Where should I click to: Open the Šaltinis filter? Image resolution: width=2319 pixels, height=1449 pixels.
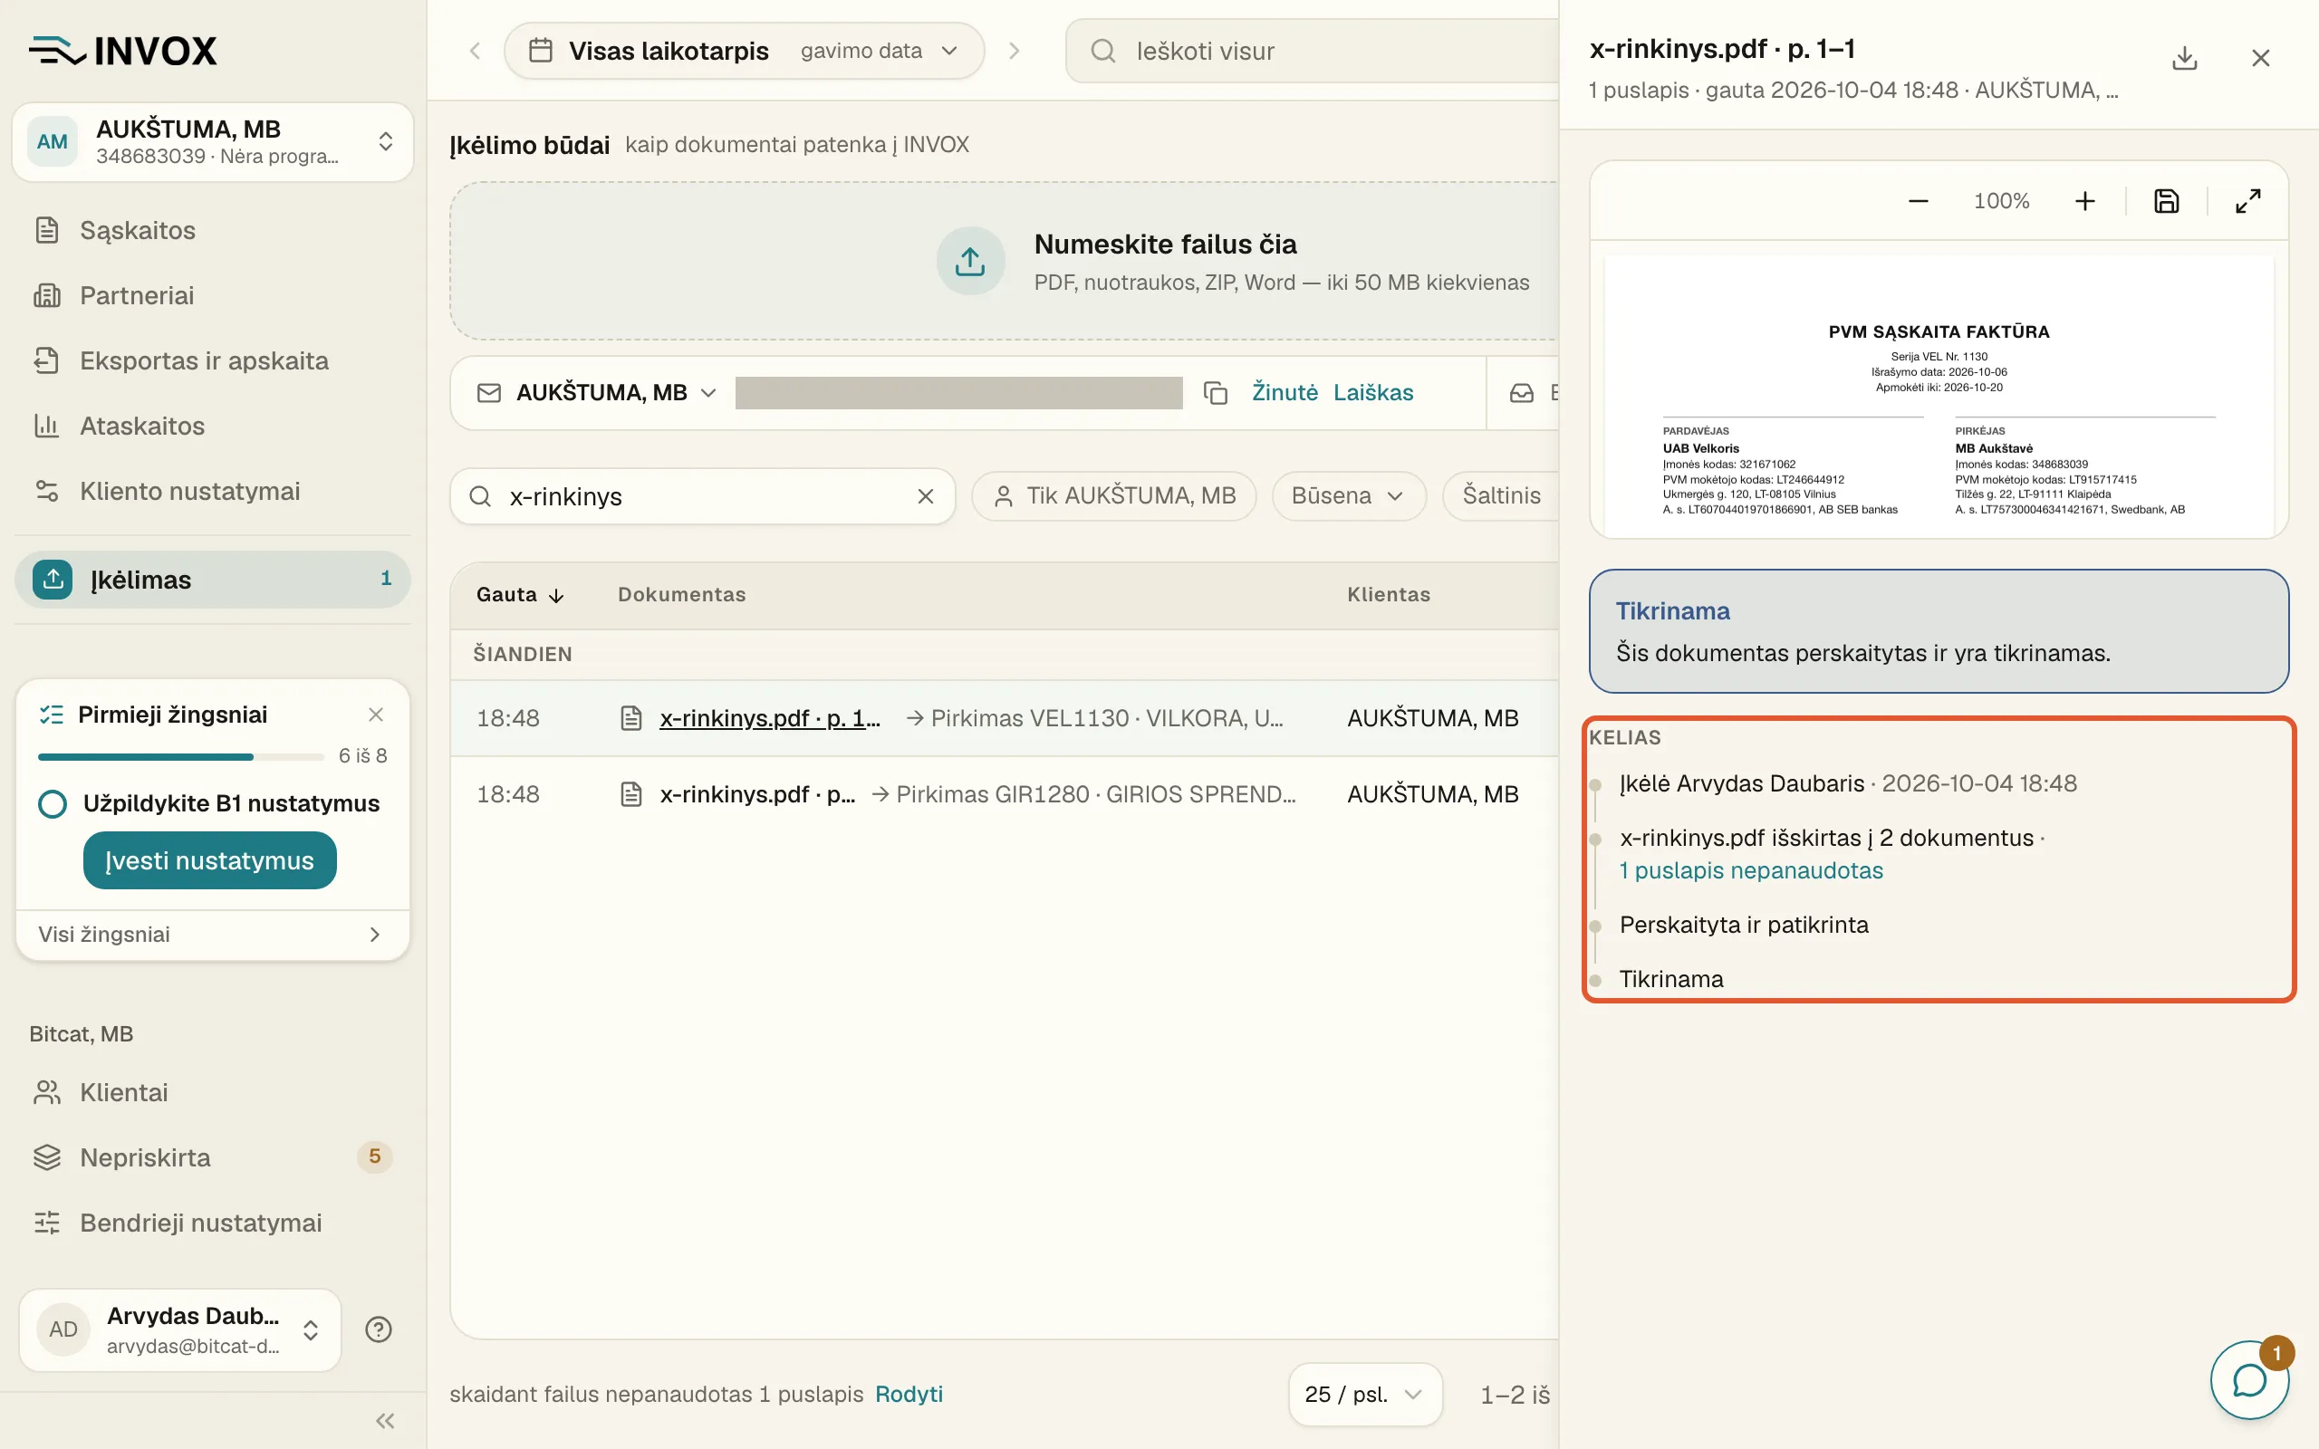click(x=1501, y=495)
